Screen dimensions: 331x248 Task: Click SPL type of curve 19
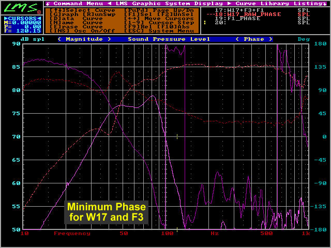coord(304,19)
